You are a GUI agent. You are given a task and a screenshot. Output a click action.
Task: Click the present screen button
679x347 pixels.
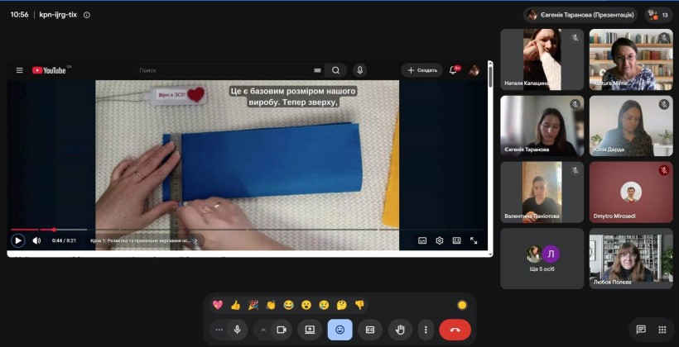(310, 330)
